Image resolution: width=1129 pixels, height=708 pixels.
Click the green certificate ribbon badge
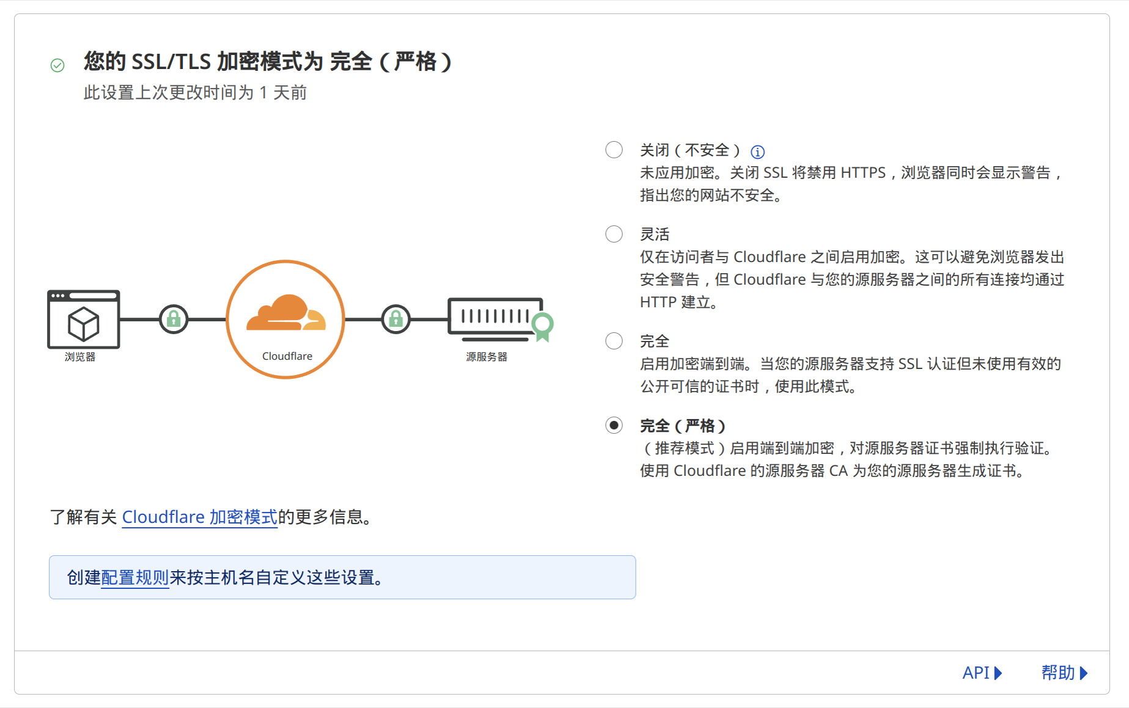(x=542, y=326)
